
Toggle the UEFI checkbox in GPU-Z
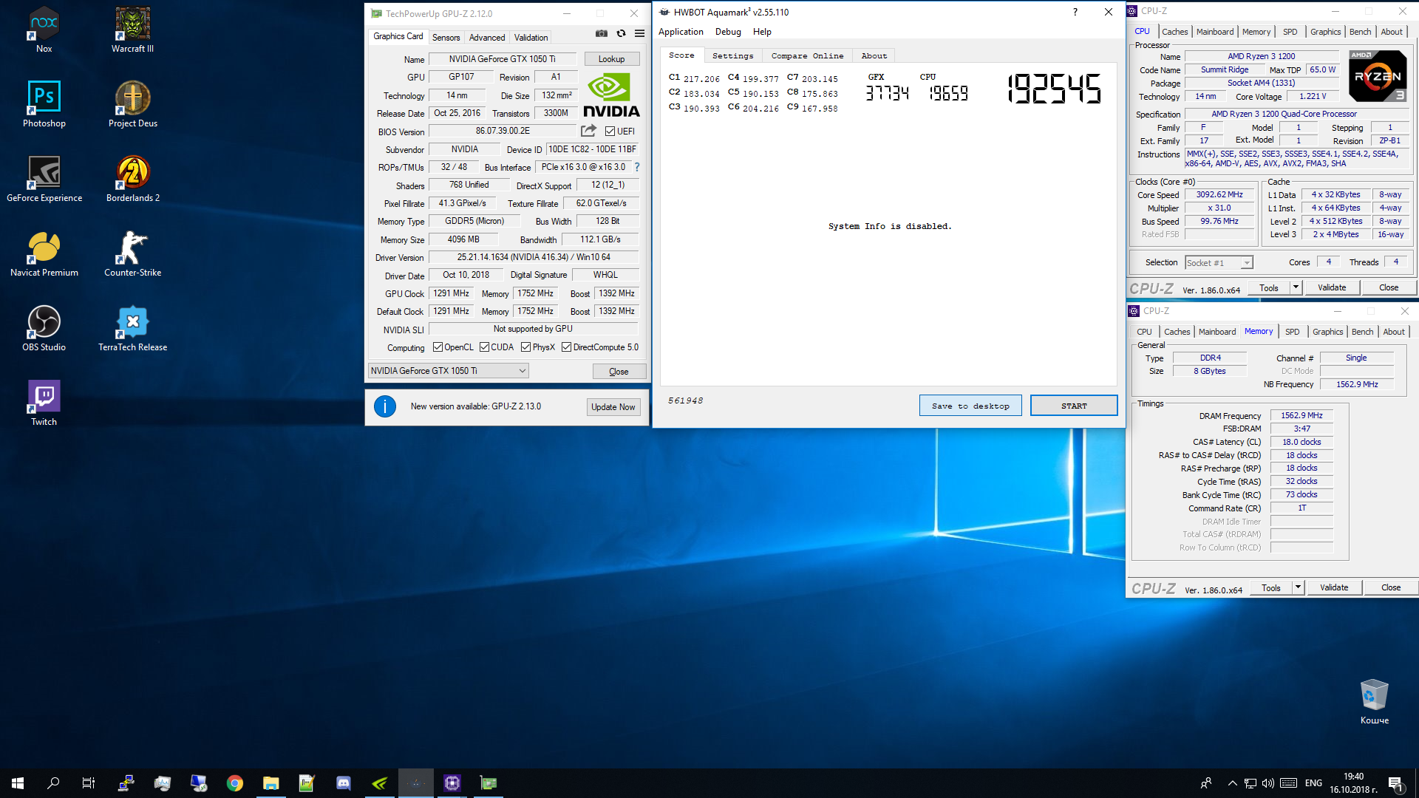(x=610, y=132)
